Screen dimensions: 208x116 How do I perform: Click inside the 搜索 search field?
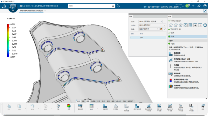coord(90,6)
